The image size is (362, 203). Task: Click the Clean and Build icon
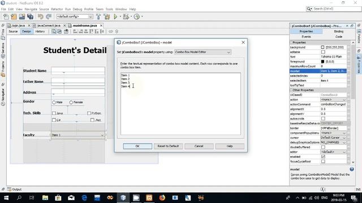coord(107,16)
